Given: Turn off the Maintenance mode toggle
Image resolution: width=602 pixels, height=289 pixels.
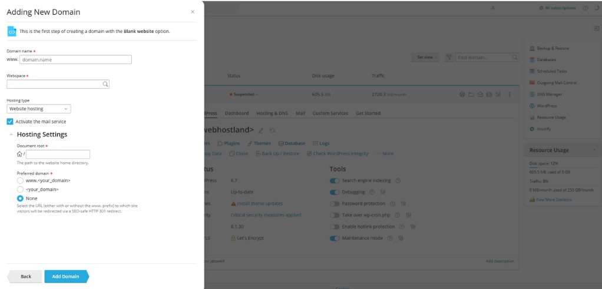Looking at the screenshot, I should click(x=335, y=238).
